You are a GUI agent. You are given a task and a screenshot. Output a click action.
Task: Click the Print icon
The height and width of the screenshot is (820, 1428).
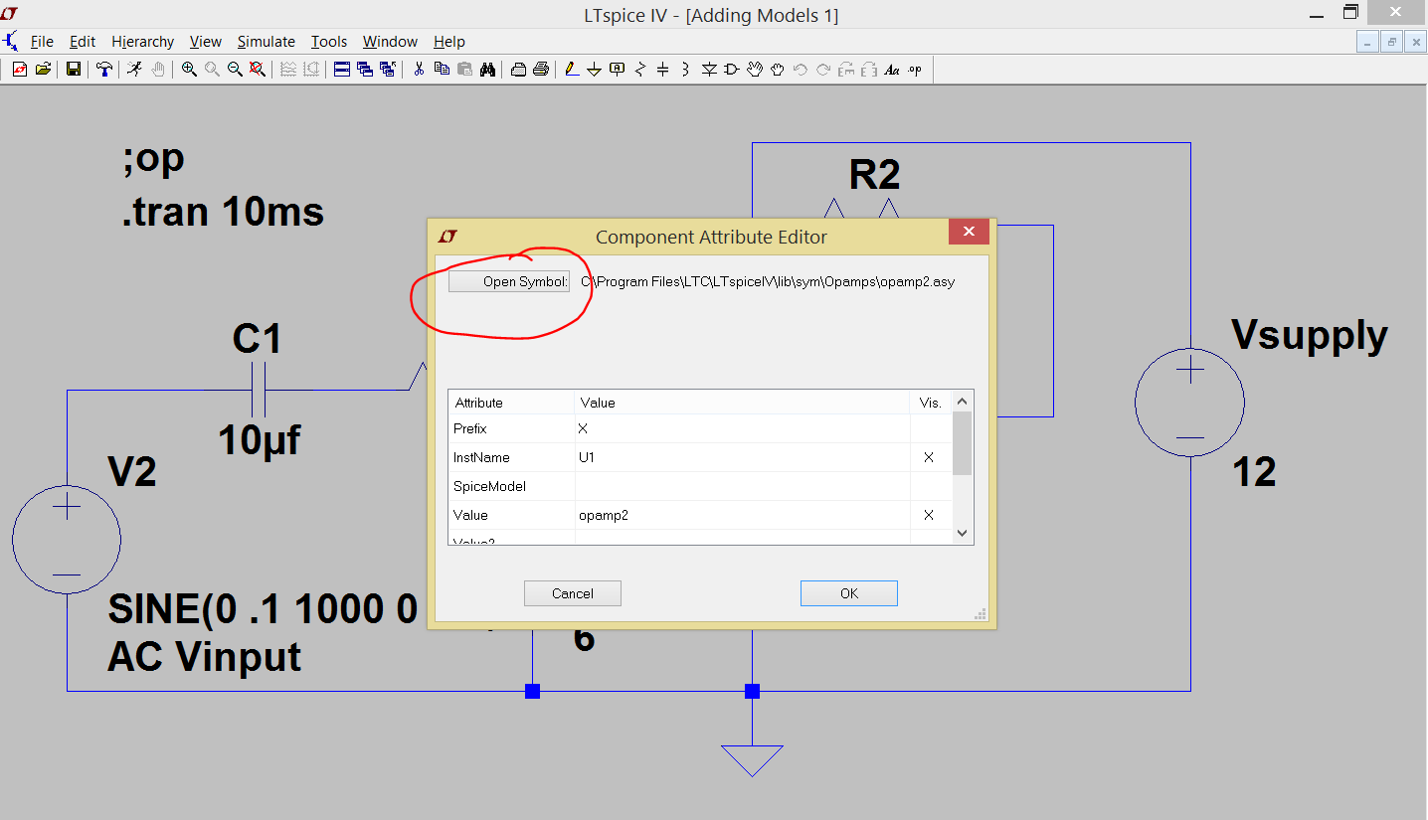[541, 70]
